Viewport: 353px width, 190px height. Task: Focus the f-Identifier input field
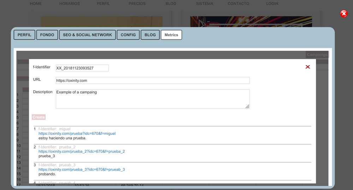(x=82, y=68)
